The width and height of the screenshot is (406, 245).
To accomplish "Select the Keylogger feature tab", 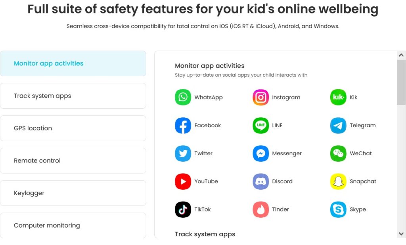I will pyautogui.click(x=73, y=193).
